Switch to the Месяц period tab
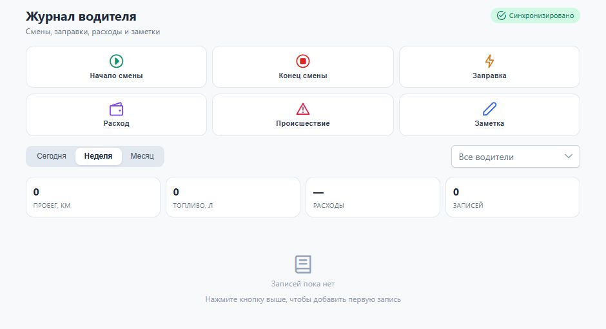The image size is (606, 329). pyautogui.click(x=142, y=156)
